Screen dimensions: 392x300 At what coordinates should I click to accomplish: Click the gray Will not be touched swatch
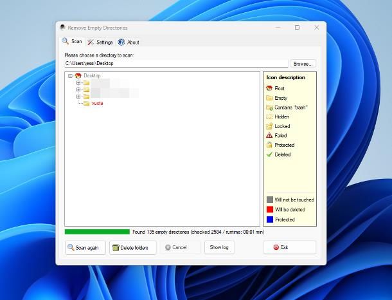click(270, 200)
